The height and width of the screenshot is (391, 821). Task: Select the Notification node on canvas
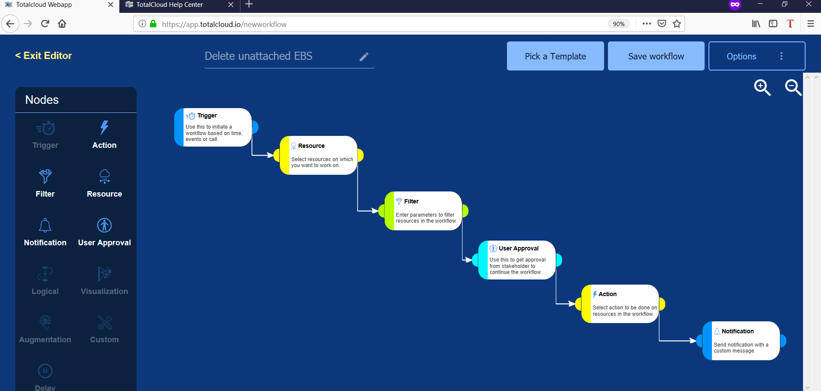pos(741,341)
